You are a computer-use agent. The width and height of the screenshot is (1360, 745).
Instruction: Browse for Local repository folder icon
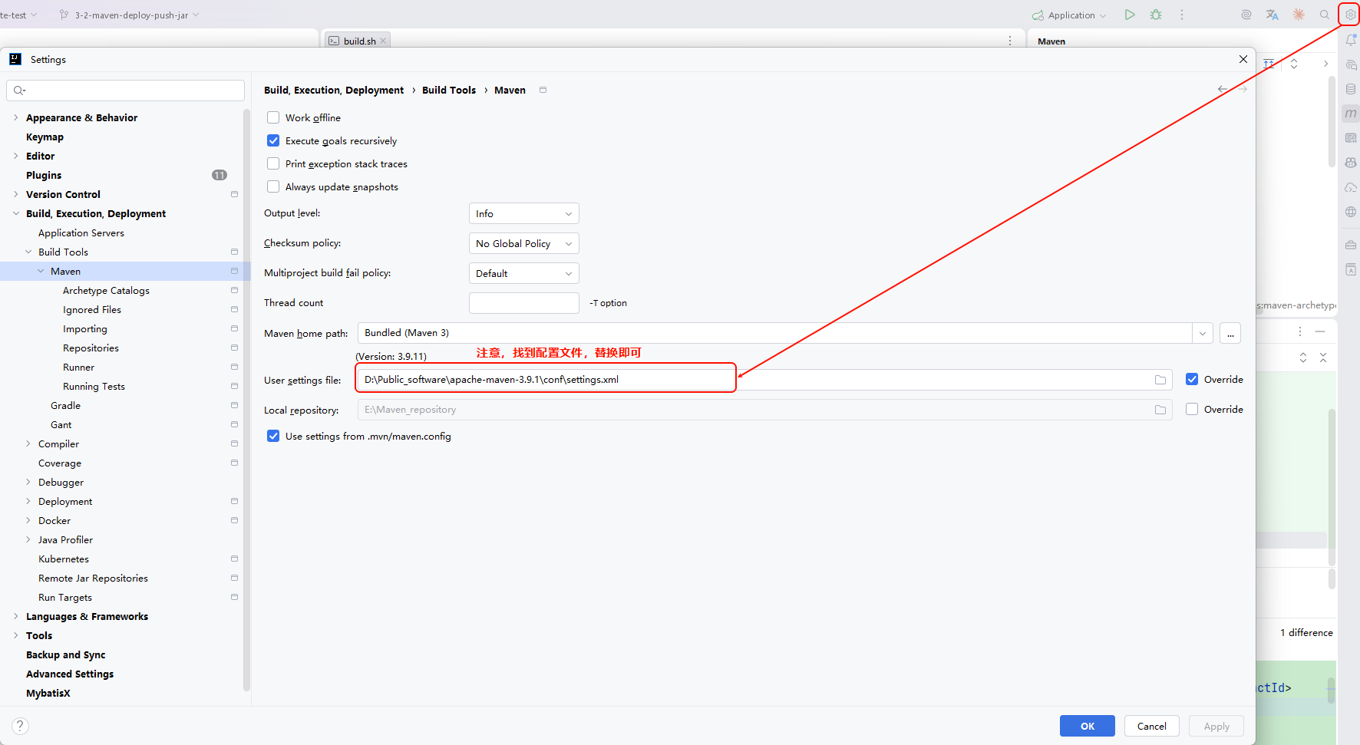click(1160, 410)
